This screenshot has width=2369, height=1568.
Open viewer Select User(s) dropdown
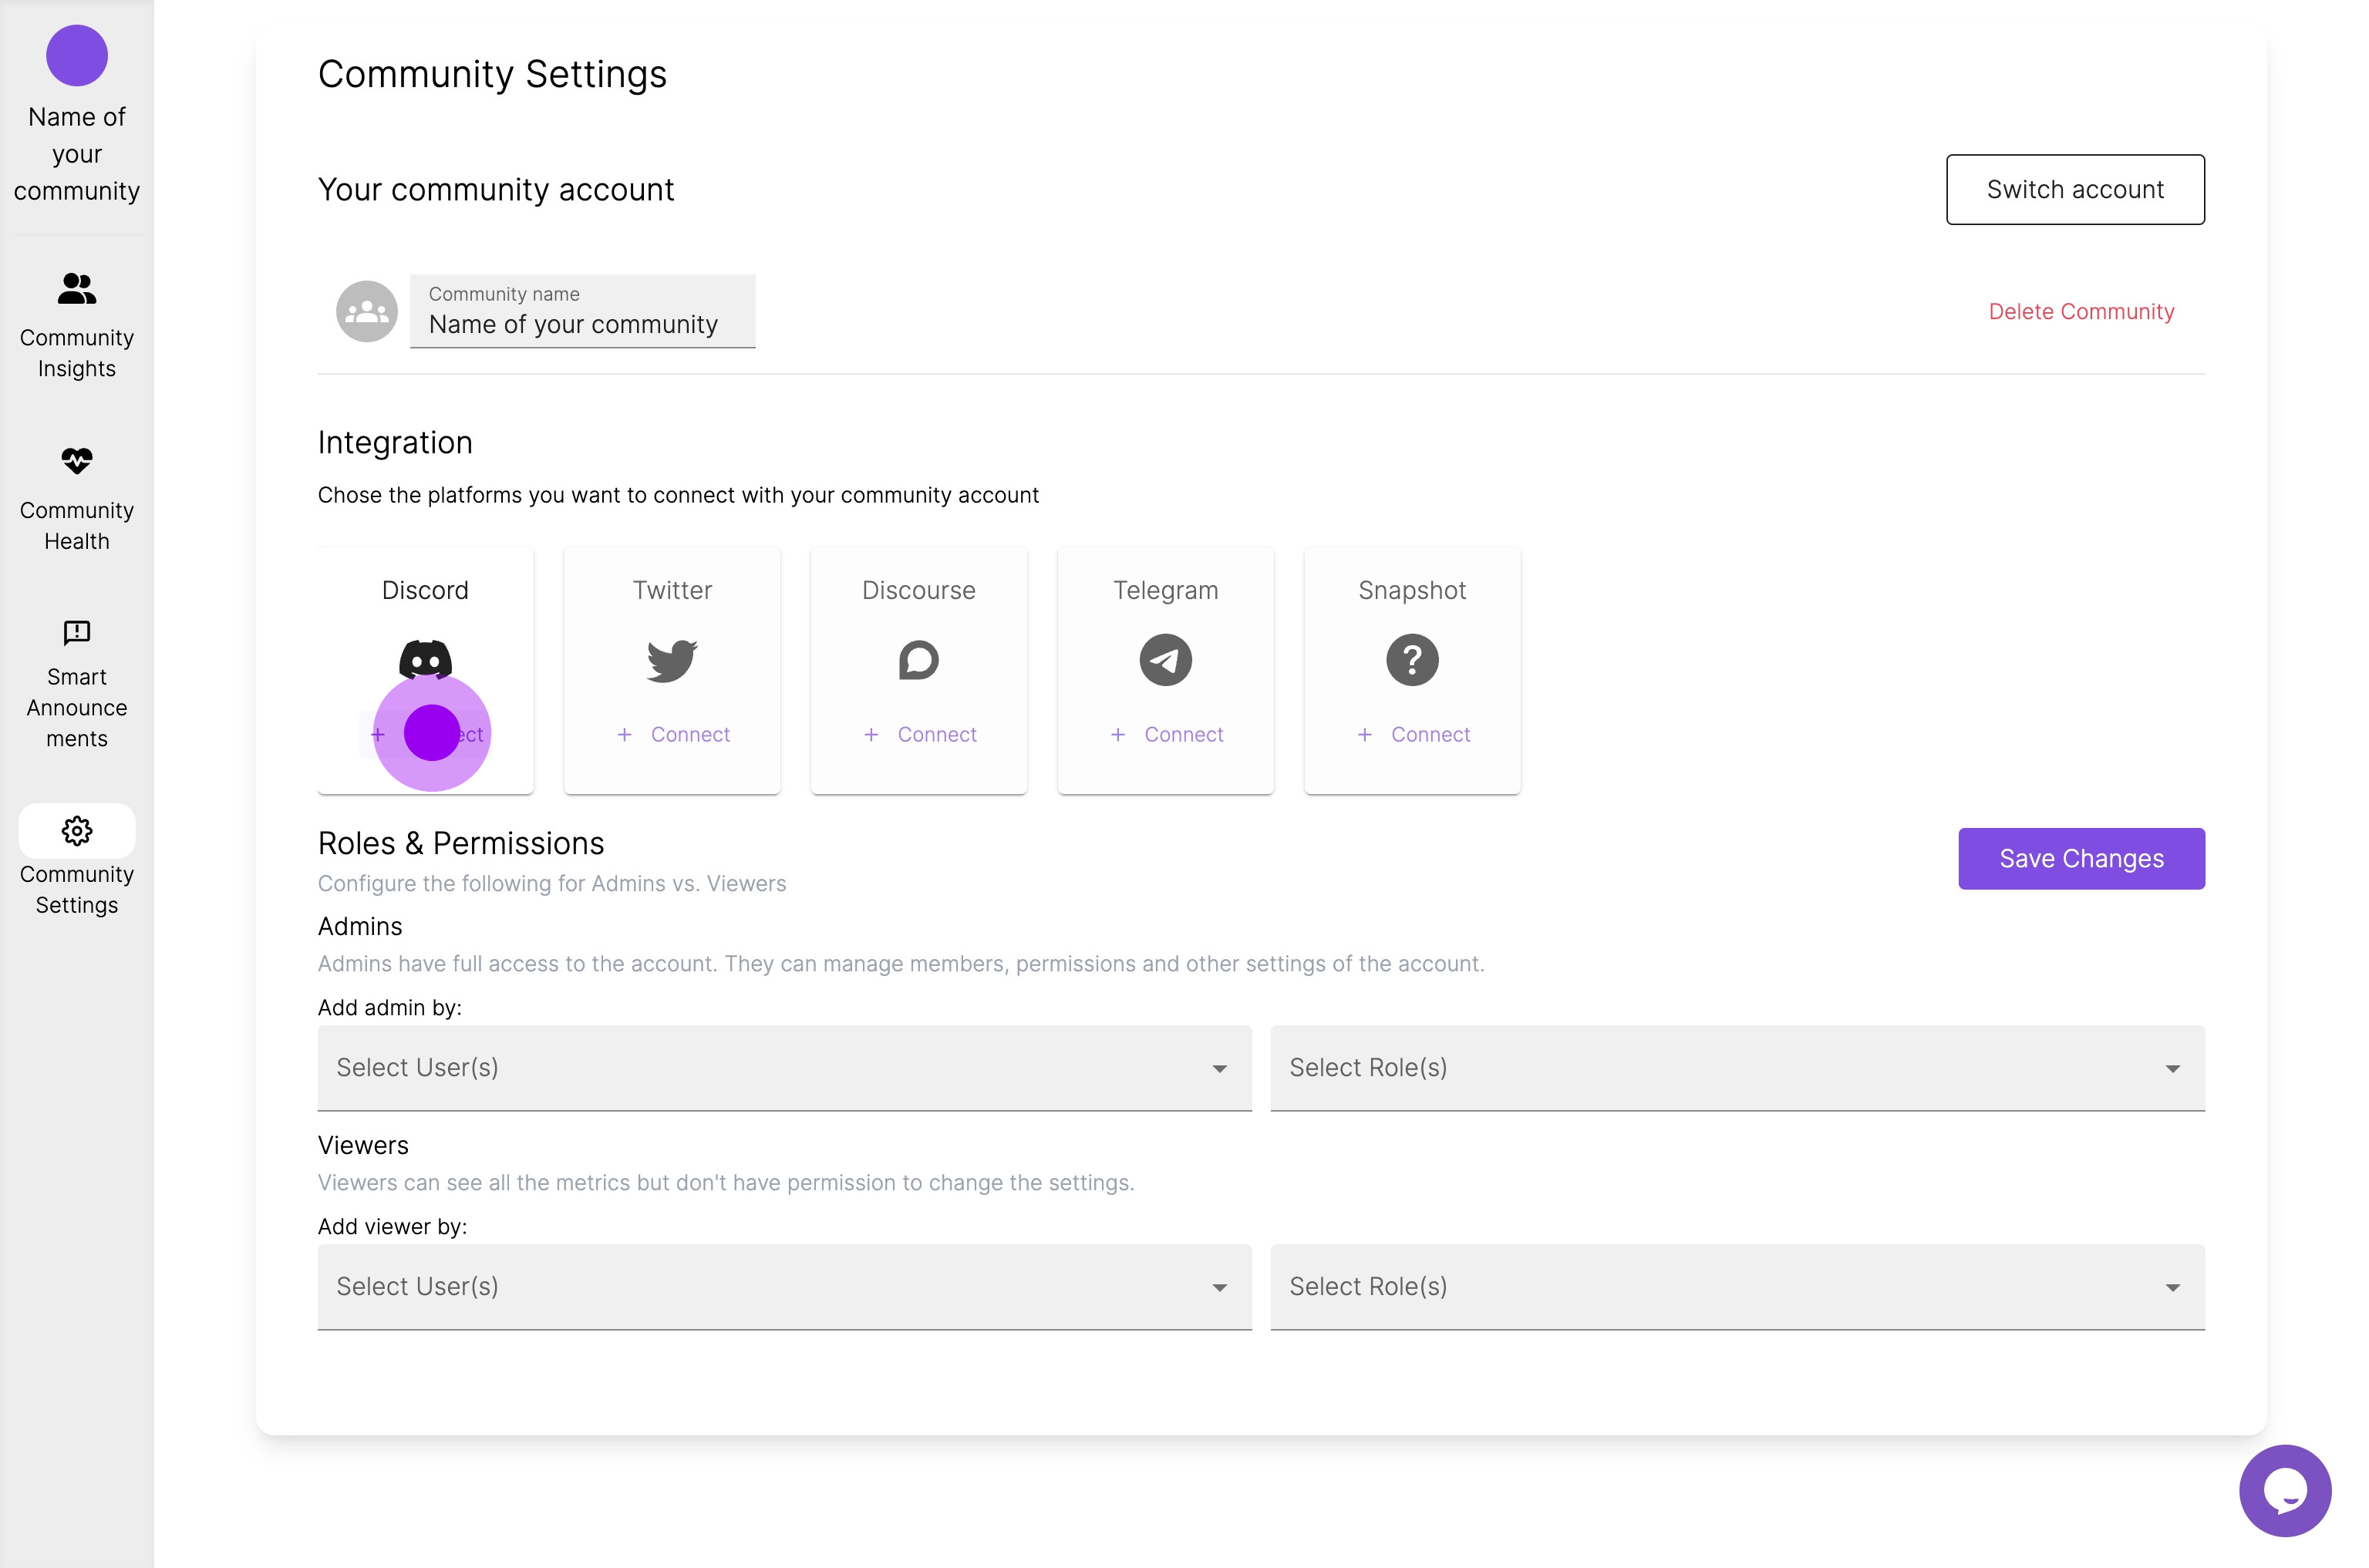point(784,1287)
